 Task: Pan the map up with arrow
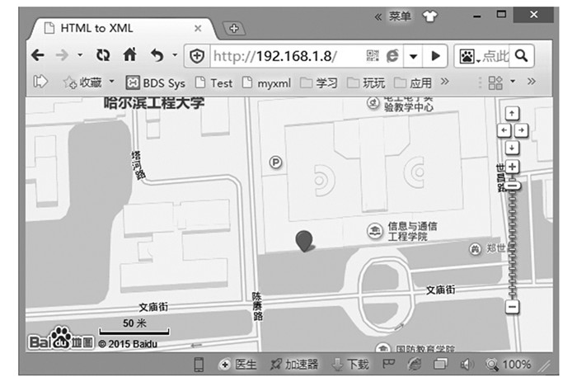512,114
